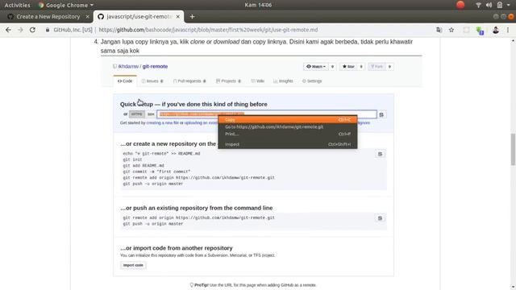Viewport: 516px width, 290px height.
Task: Choose Print... in the context menu
Action: tap(288, 135)
